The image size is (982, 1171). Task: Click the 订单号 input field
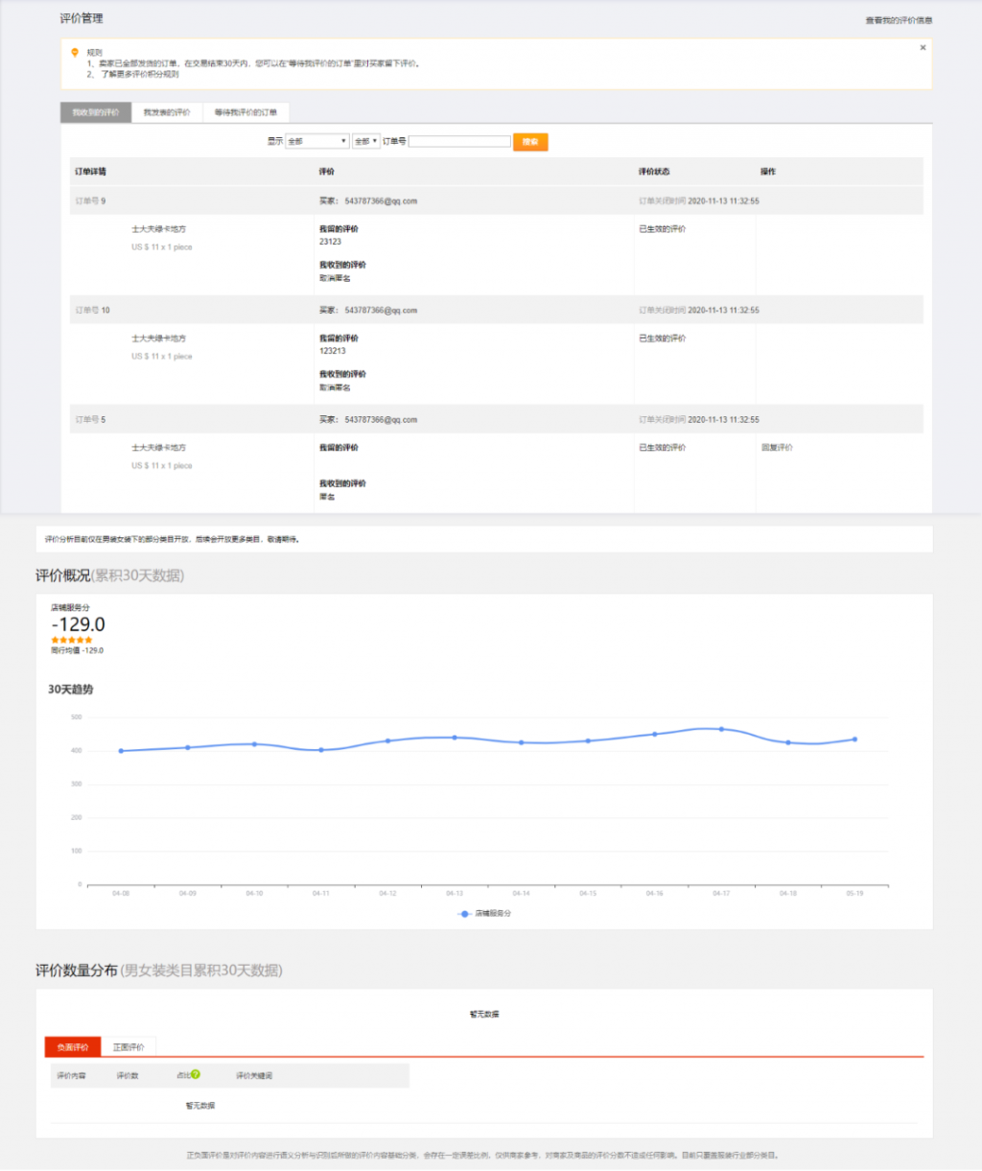459,141
